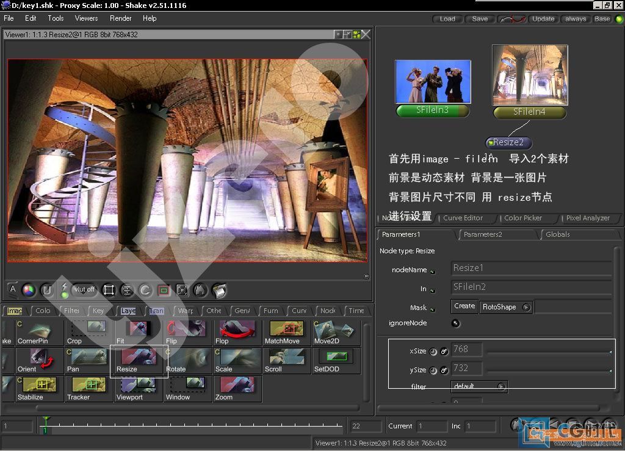Toggle the xSize lock key button

point(444,352)
